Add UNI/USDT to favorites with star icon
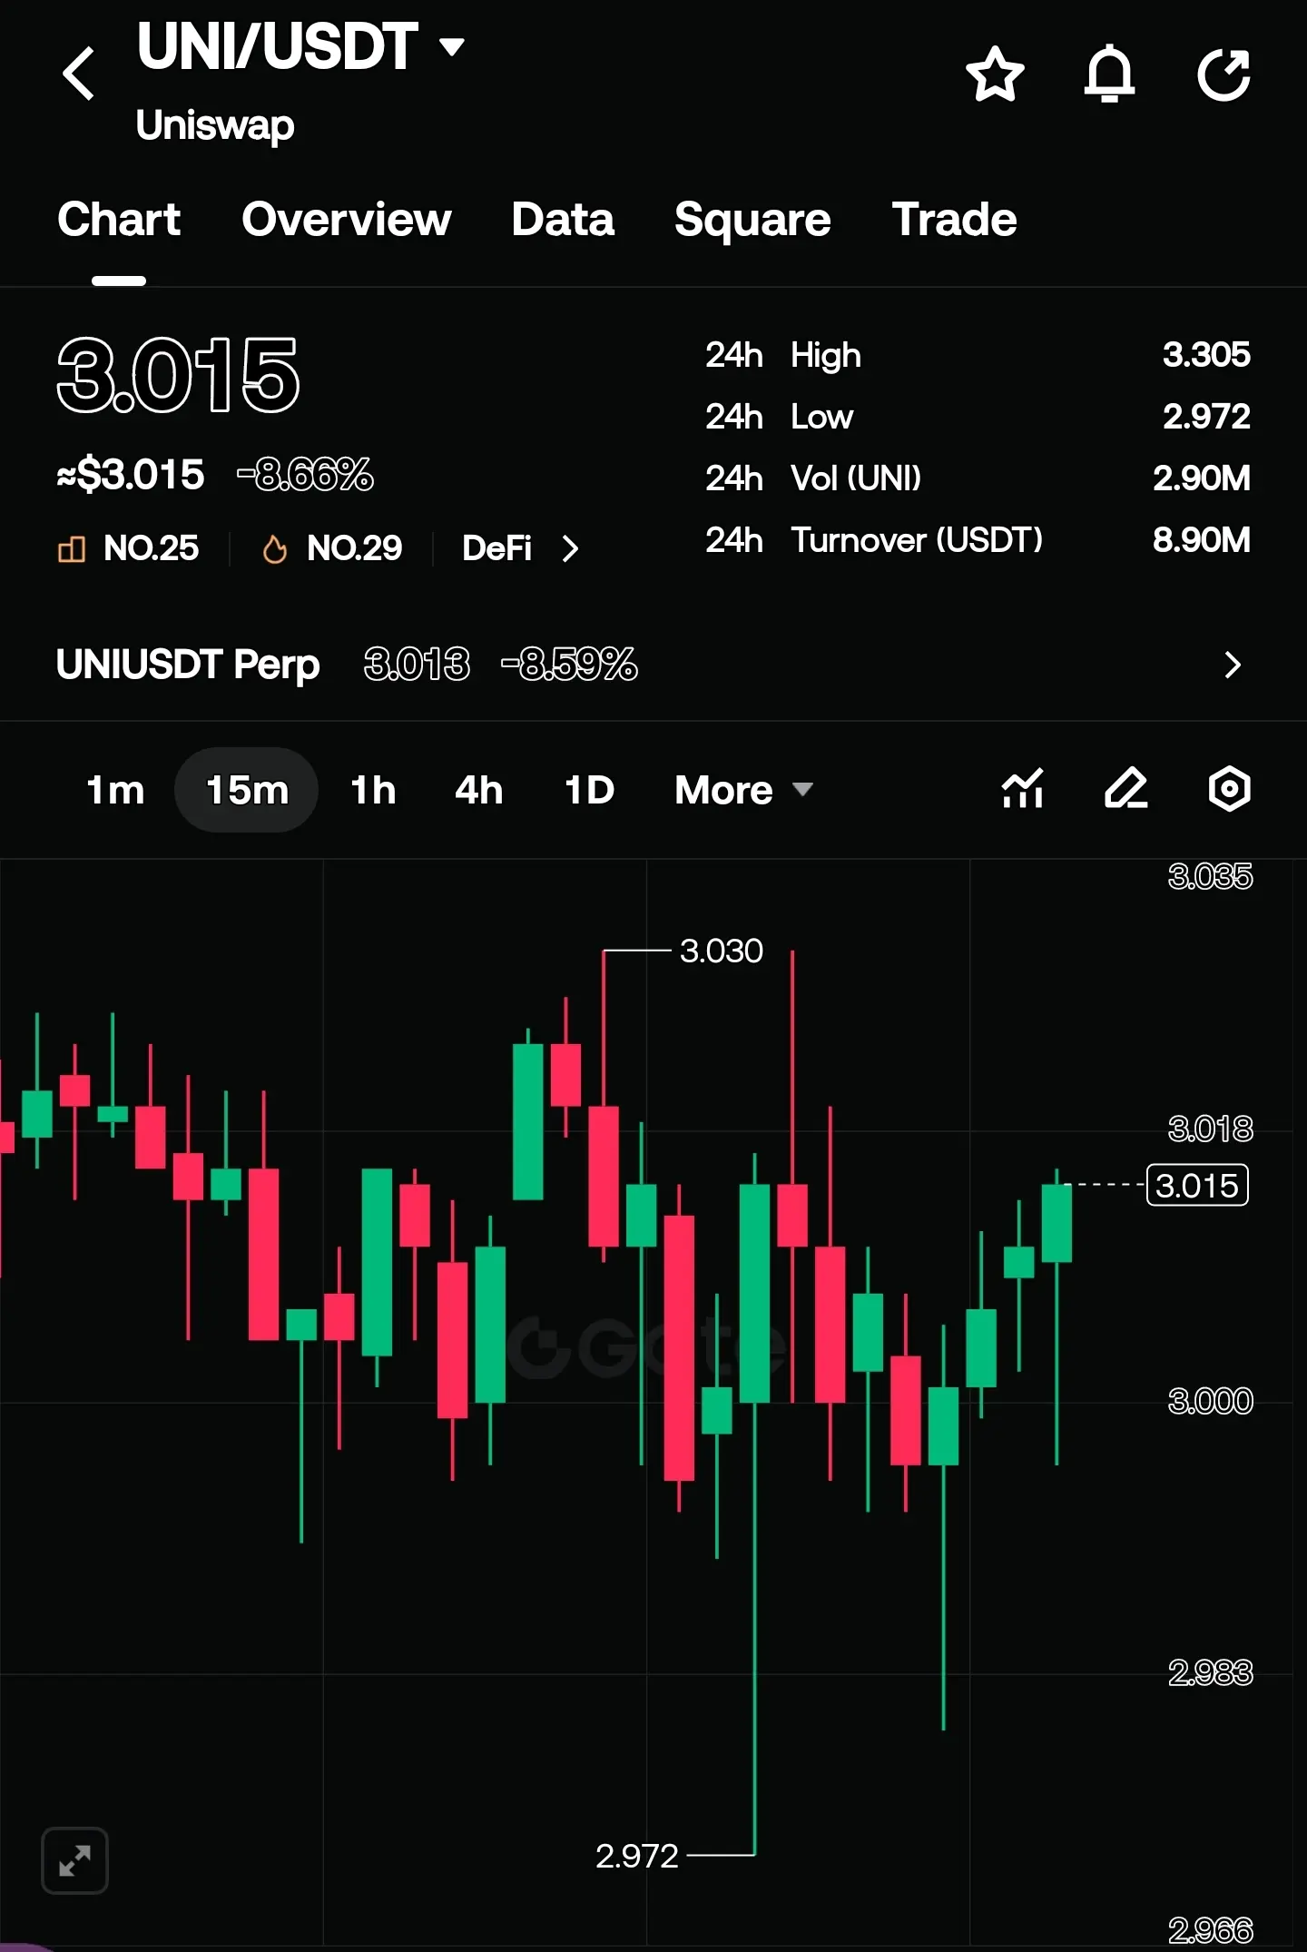1307x1952 pixels. (x=995, y=74)
